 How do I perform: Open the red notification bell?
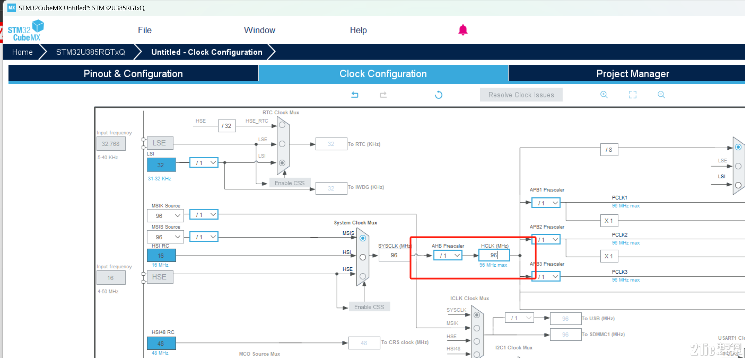tap(463, 30)
